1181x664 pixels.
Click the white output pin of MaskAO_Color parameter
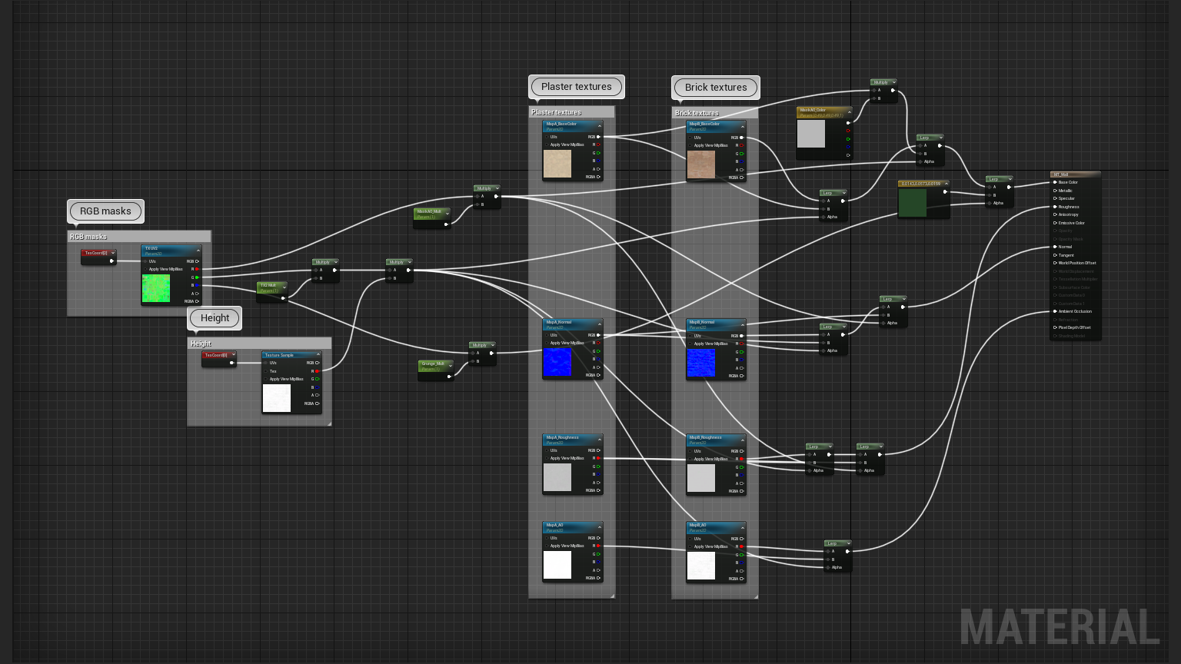click(848, 123)
